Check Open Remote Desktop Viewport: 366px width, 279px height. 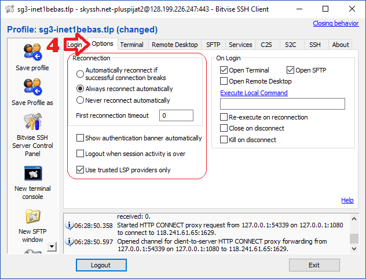coord(224,81)
